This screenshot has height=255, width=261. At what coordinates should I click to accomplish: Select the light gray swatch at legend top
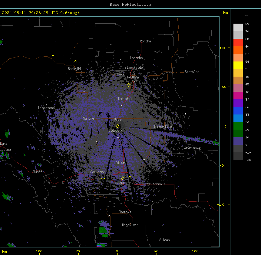tap(238, 27)
